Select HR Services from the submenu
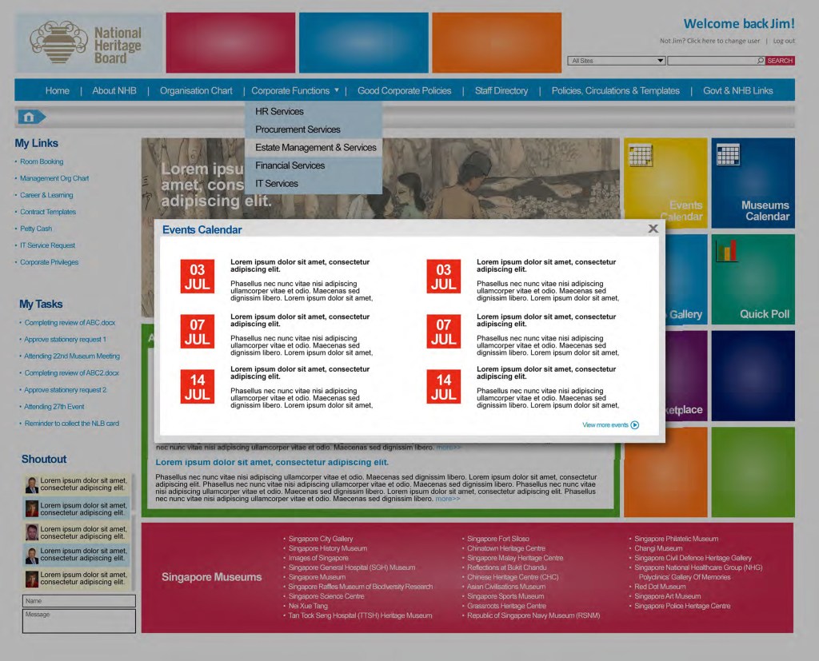This screenshot has height=661, width=819. 279,111
